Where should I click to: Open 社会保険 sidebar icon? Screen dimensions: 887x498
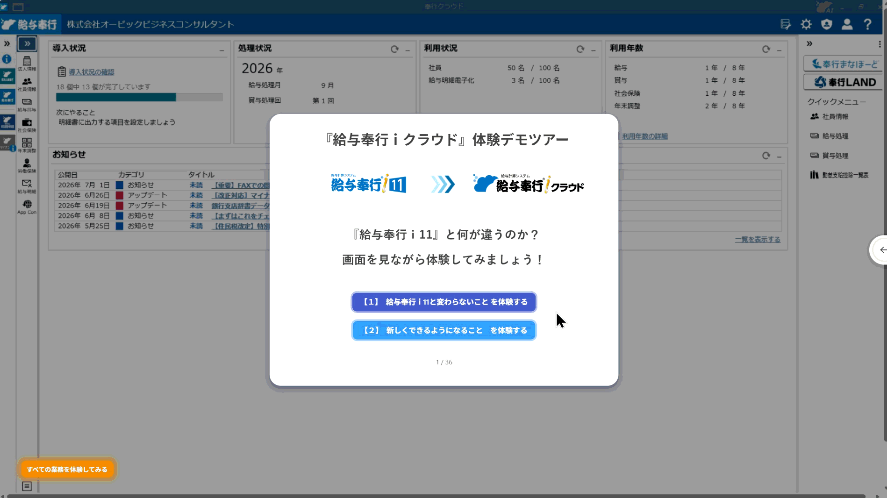tap(27, 125)
